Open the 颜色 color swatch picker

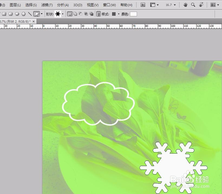[x=133, y=14]
